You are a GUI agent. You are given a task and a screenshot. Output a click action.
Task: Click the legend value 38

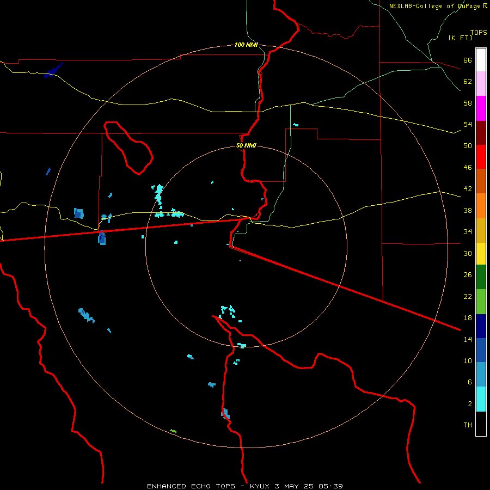[468, 210]
